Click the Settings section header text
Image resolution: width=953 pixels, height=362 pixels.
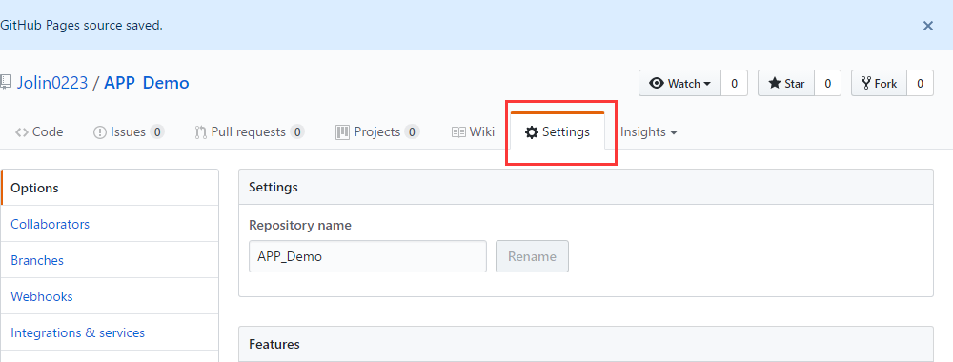tap(274, 187)
